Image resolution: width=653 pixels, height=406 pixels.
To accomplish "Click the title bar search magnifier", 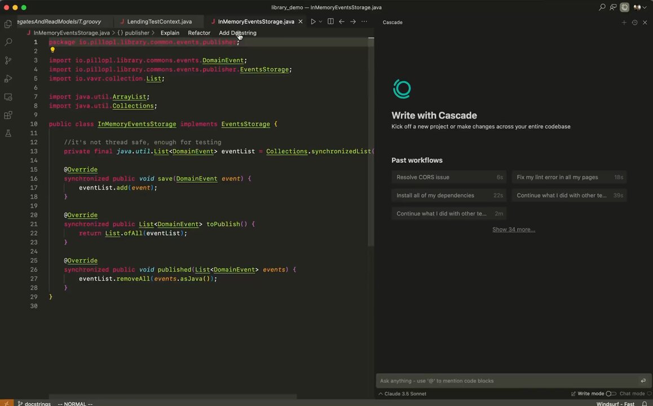I will pyautogui.click(x=602, y=7).
